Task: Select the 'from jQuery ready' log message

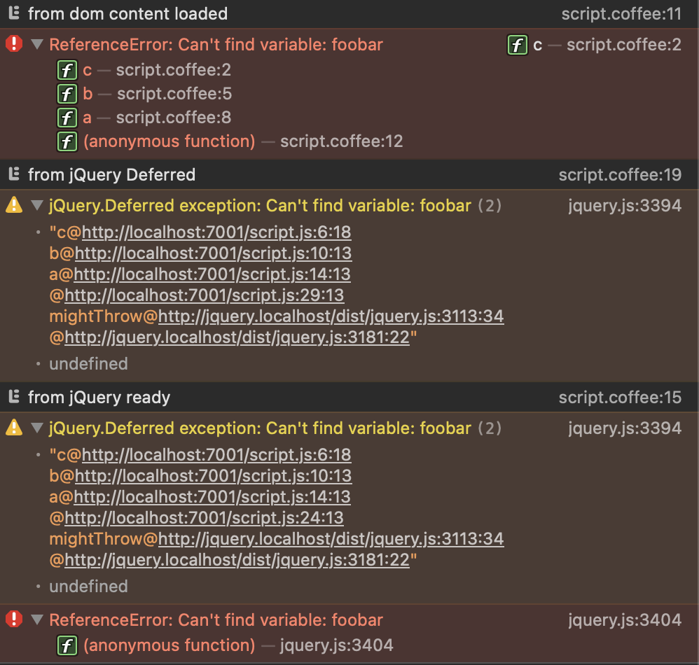Action: click(99, 398)
